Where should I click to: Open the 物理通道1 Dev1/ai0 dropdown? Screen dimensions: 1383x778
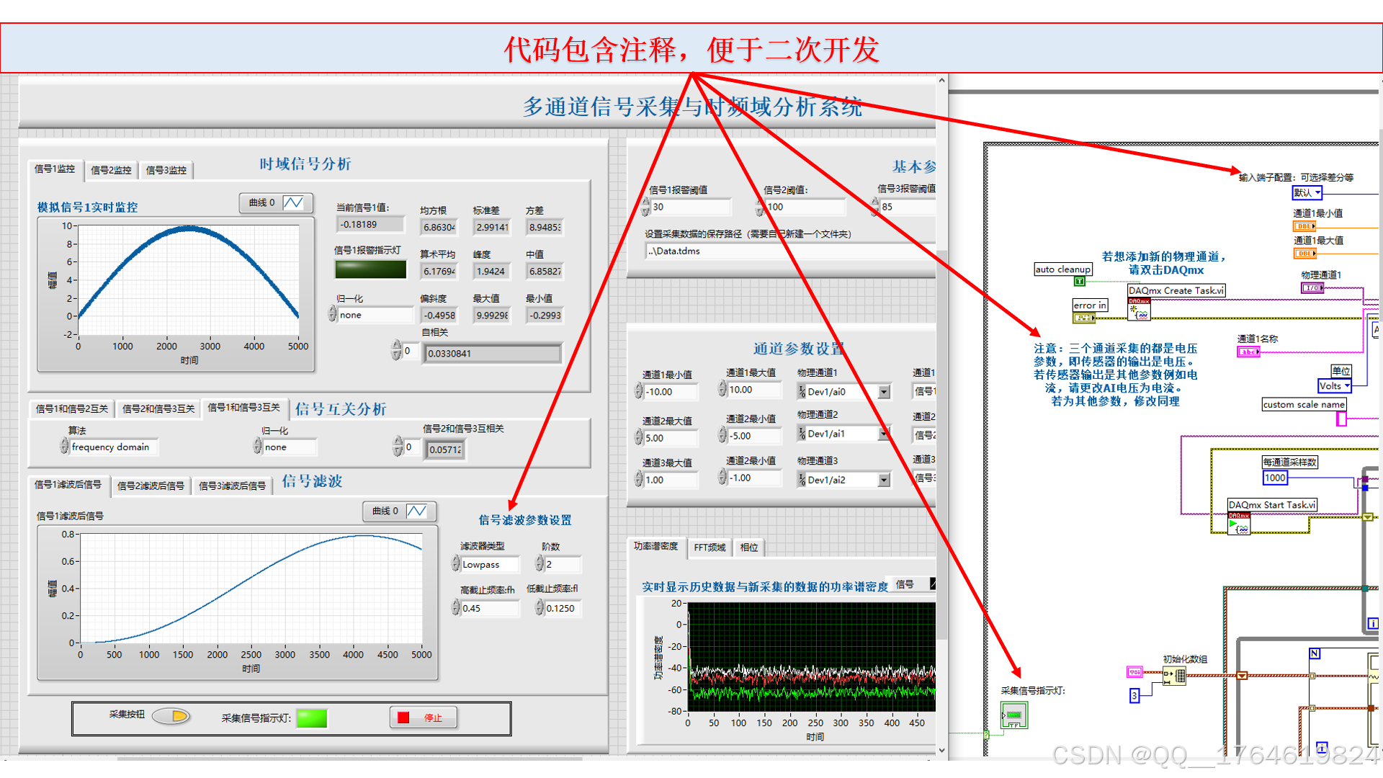click(884, 392)
